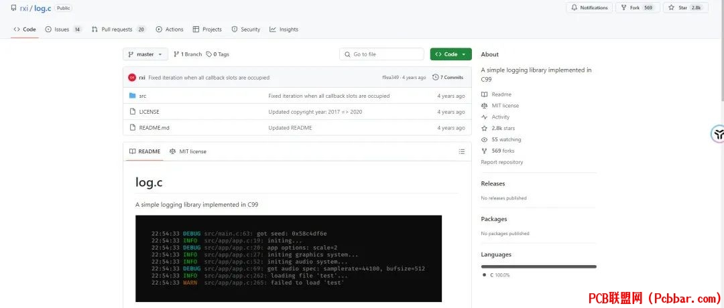
Task: Select the MIT license tab
Action: 188,152
